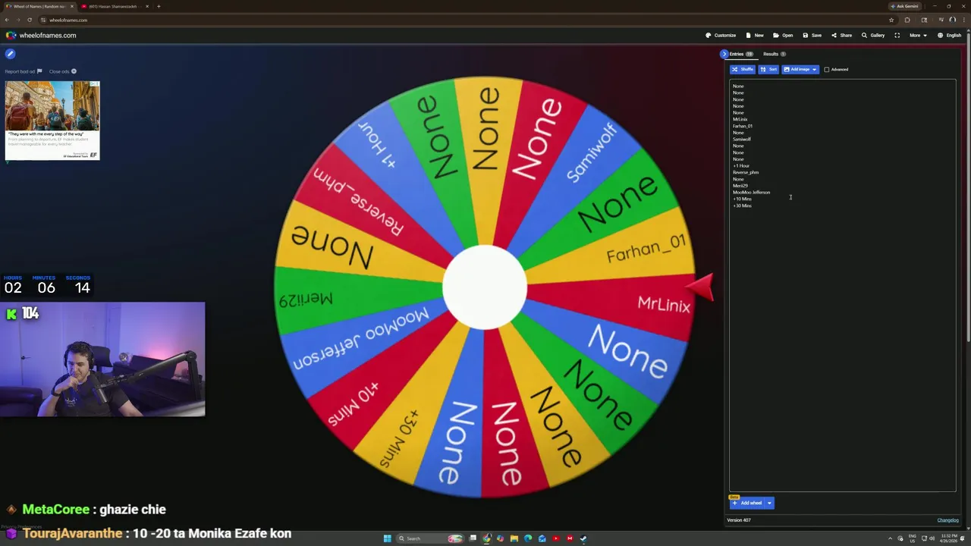Click the taskbar Search box
971x546 pixels.
pos(430,538)
